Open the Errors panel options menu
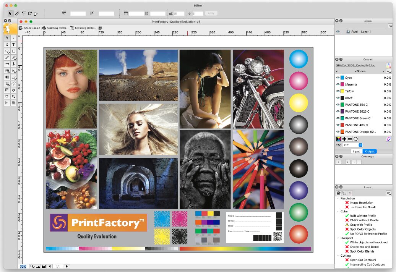 coord(390,193)
